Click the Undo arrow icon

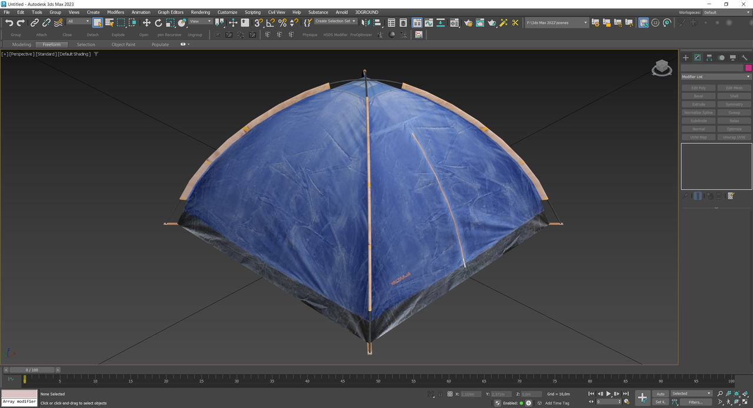coord(9,23)
